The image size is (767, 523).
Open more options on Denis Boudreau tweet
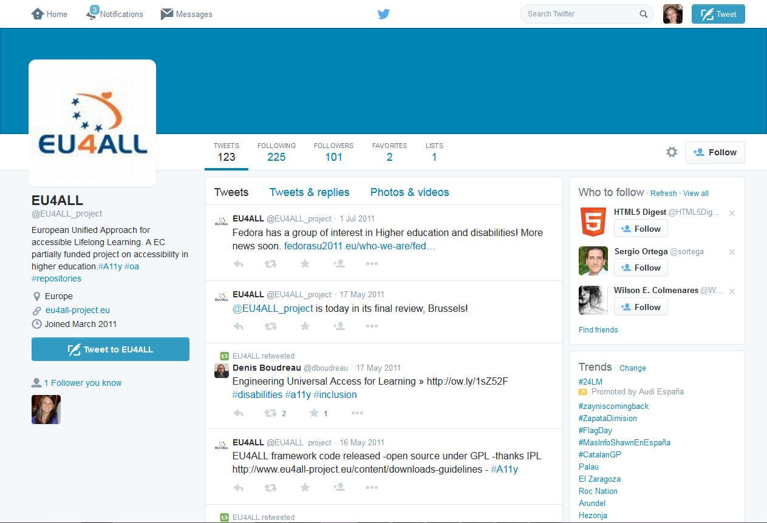point(357,413)
